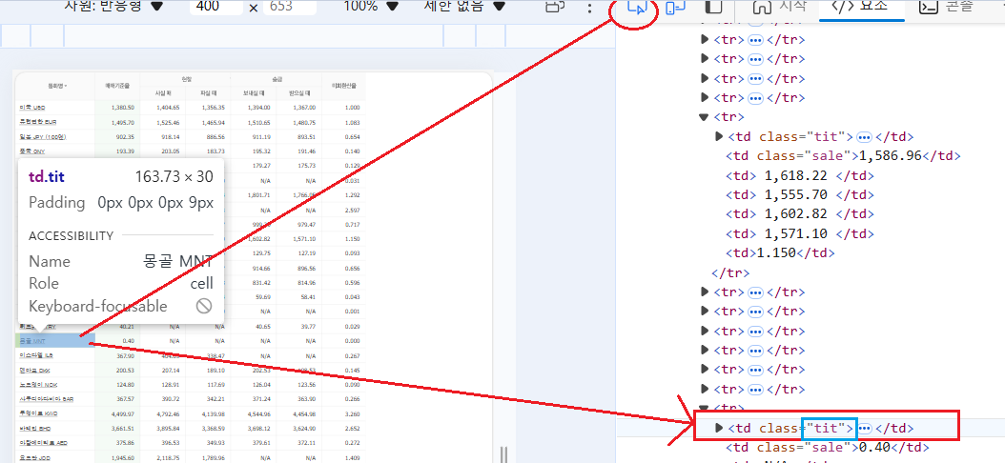
Task: Select the td sale 1,586.96 node
Action: [x=843, y=155]
